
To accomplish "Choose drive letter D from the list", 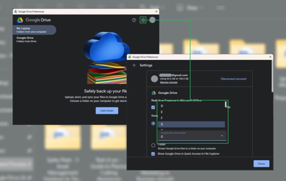I will click(191, 106).
